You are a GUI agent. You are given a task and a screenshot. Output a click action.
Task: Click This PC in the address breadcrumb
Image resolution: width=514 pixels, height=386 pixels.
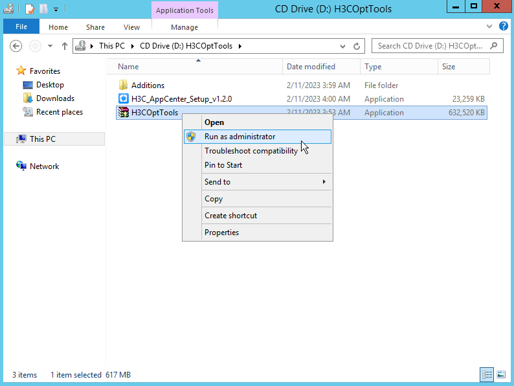click(112, 46)
